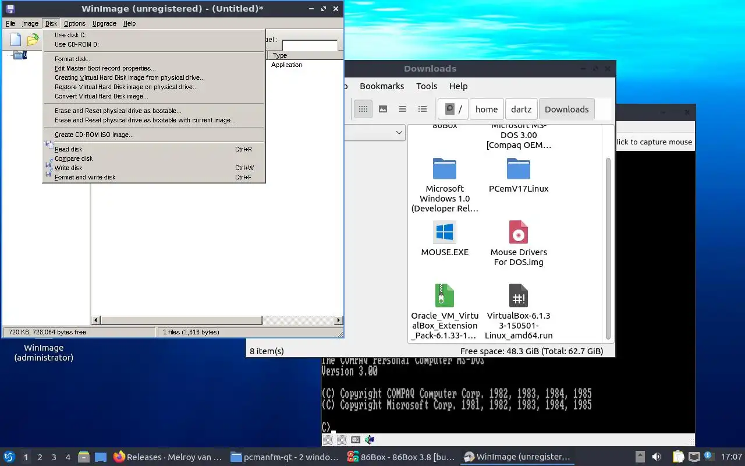Click the file manager vertical scrollbar
This screenshot has height=466, width=745.
tap(609, 248)
